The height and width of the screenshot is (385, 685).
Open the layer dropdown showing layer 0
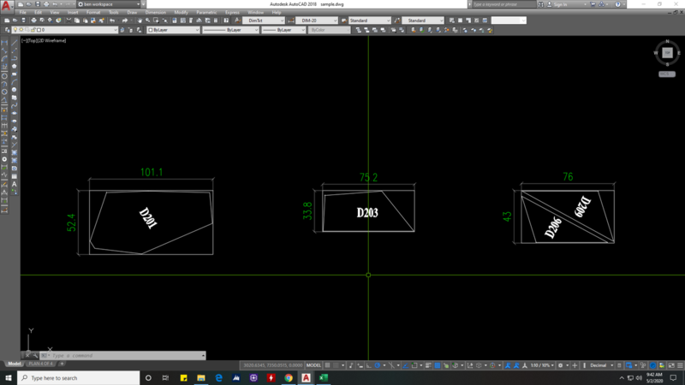tap(65, 30)
